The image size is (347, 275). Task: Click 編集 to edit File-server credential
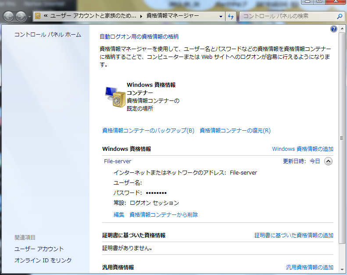[x=119, y=214]
